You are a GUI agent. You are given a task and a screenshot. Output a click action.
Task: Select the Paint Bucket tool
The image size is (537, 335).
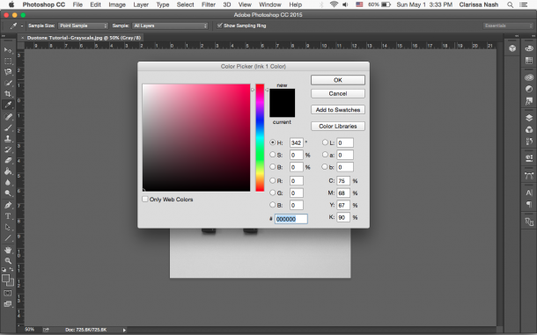point(8,171)
